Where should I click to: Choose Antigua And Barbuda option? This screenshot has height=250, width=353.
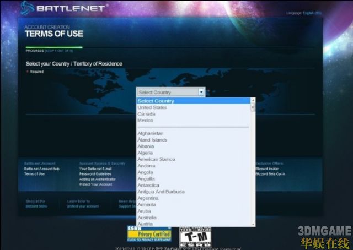pyautogui.click(x=193, y=192)
